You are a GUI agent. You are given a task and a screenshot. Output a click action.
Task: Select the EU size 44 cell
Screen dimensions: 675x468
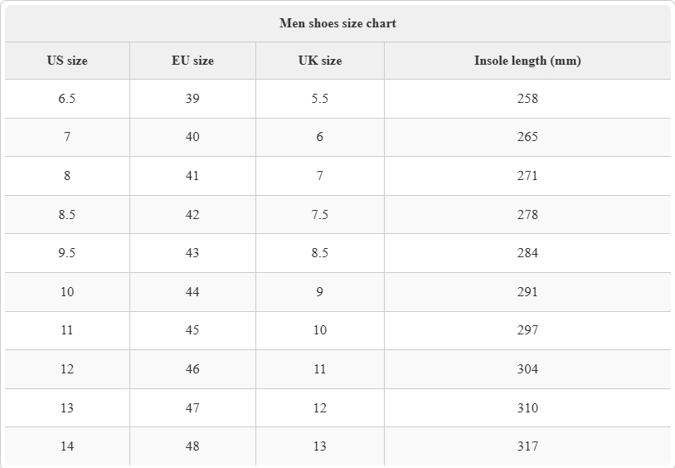point(192,292)
